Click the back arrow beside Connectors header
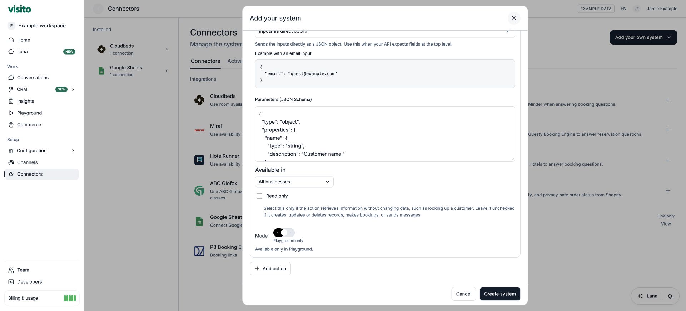The height and width of the screenshot is (311, 686). pyautogui.click(x=98, y=9)
